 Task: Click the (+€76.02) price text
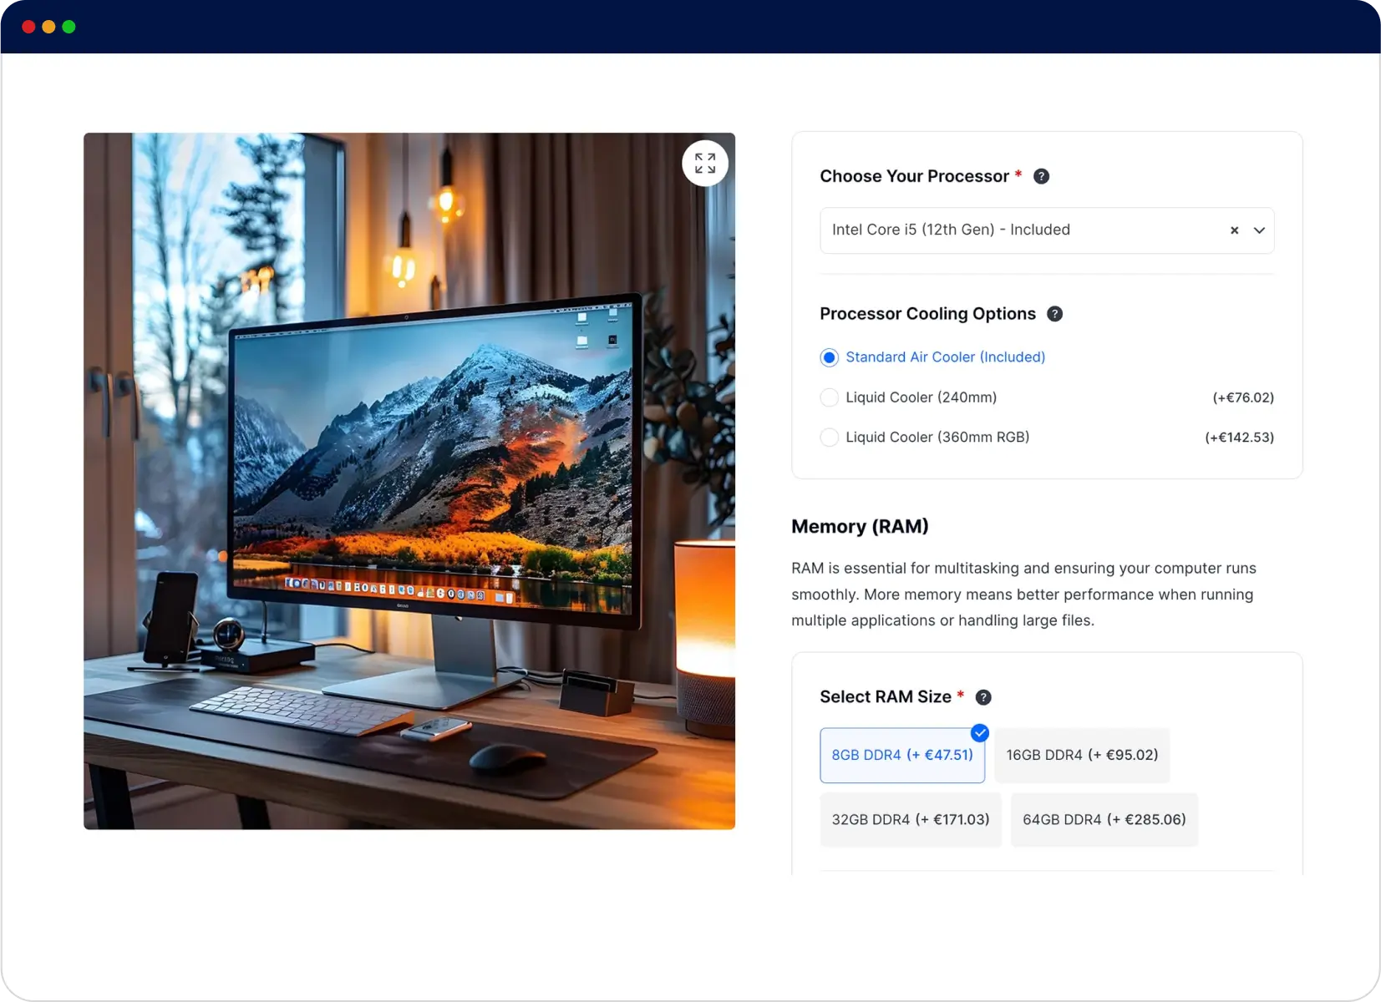(1243, 397)
